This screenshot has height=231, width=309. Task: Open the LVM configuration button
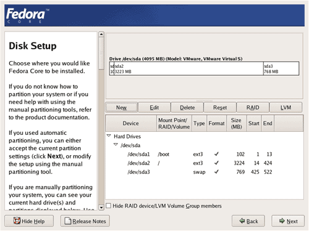tap(286, 107)
